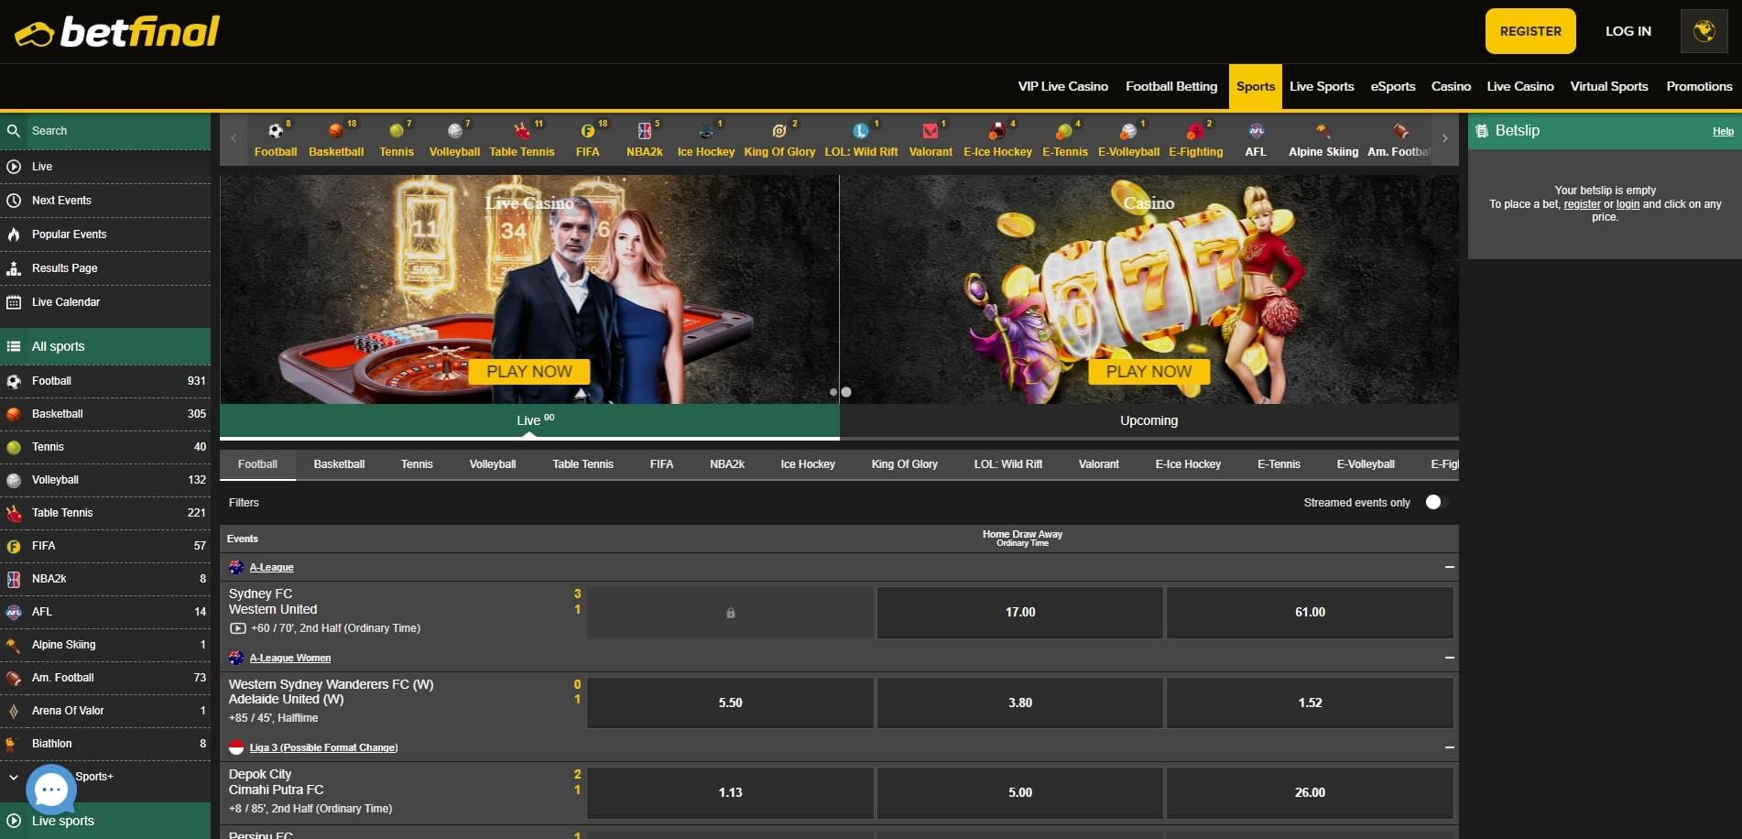Expand more sports with the carousel right arrow
1742x839 pixels.
point(1444,137)
